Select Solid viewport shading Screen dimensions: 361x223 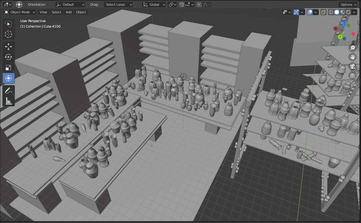[336, 12]
